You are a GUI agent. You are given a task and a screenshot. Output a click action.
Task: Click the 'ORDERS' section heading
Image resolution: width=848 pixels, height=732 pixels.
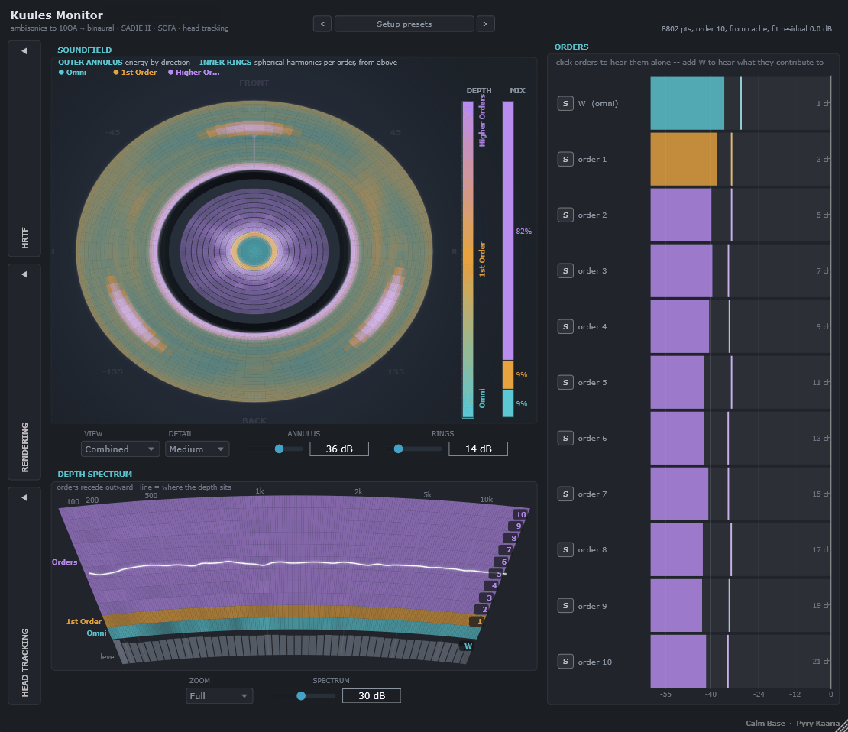571,47
